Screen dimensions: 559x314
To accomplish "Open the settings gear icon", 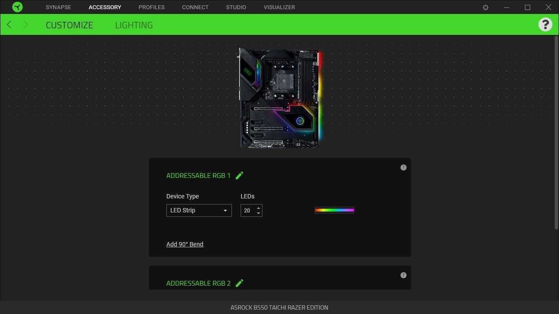I will 486,7.
